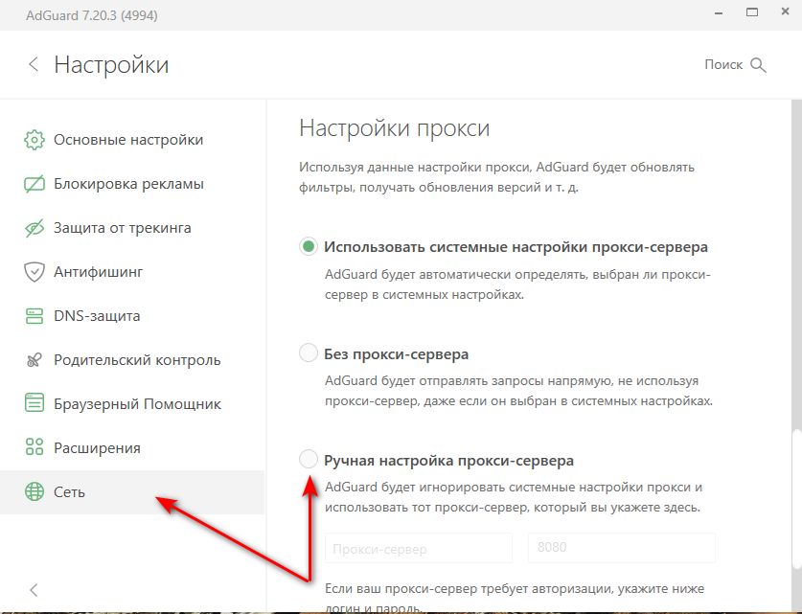Click the Блокировка рекламы crossed-banner icon
Image resolution: width=802 pixels, height=614 pixels.
pyautogui.click(x=34, y=184)
